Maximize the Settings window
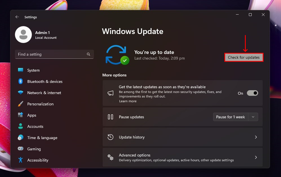281x177 pixels. coord(250,15)
